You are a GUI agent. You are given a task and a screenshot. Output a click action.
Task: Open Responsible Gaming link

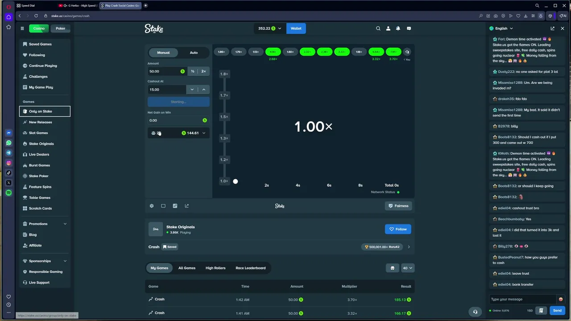[45, 272]
